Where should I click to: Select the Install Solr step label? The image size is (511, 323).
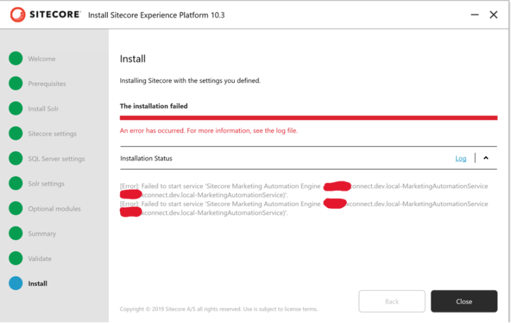pos(43,109)
